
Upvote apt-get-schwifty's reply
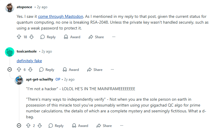pyautogui.click(x=28, y=125)
